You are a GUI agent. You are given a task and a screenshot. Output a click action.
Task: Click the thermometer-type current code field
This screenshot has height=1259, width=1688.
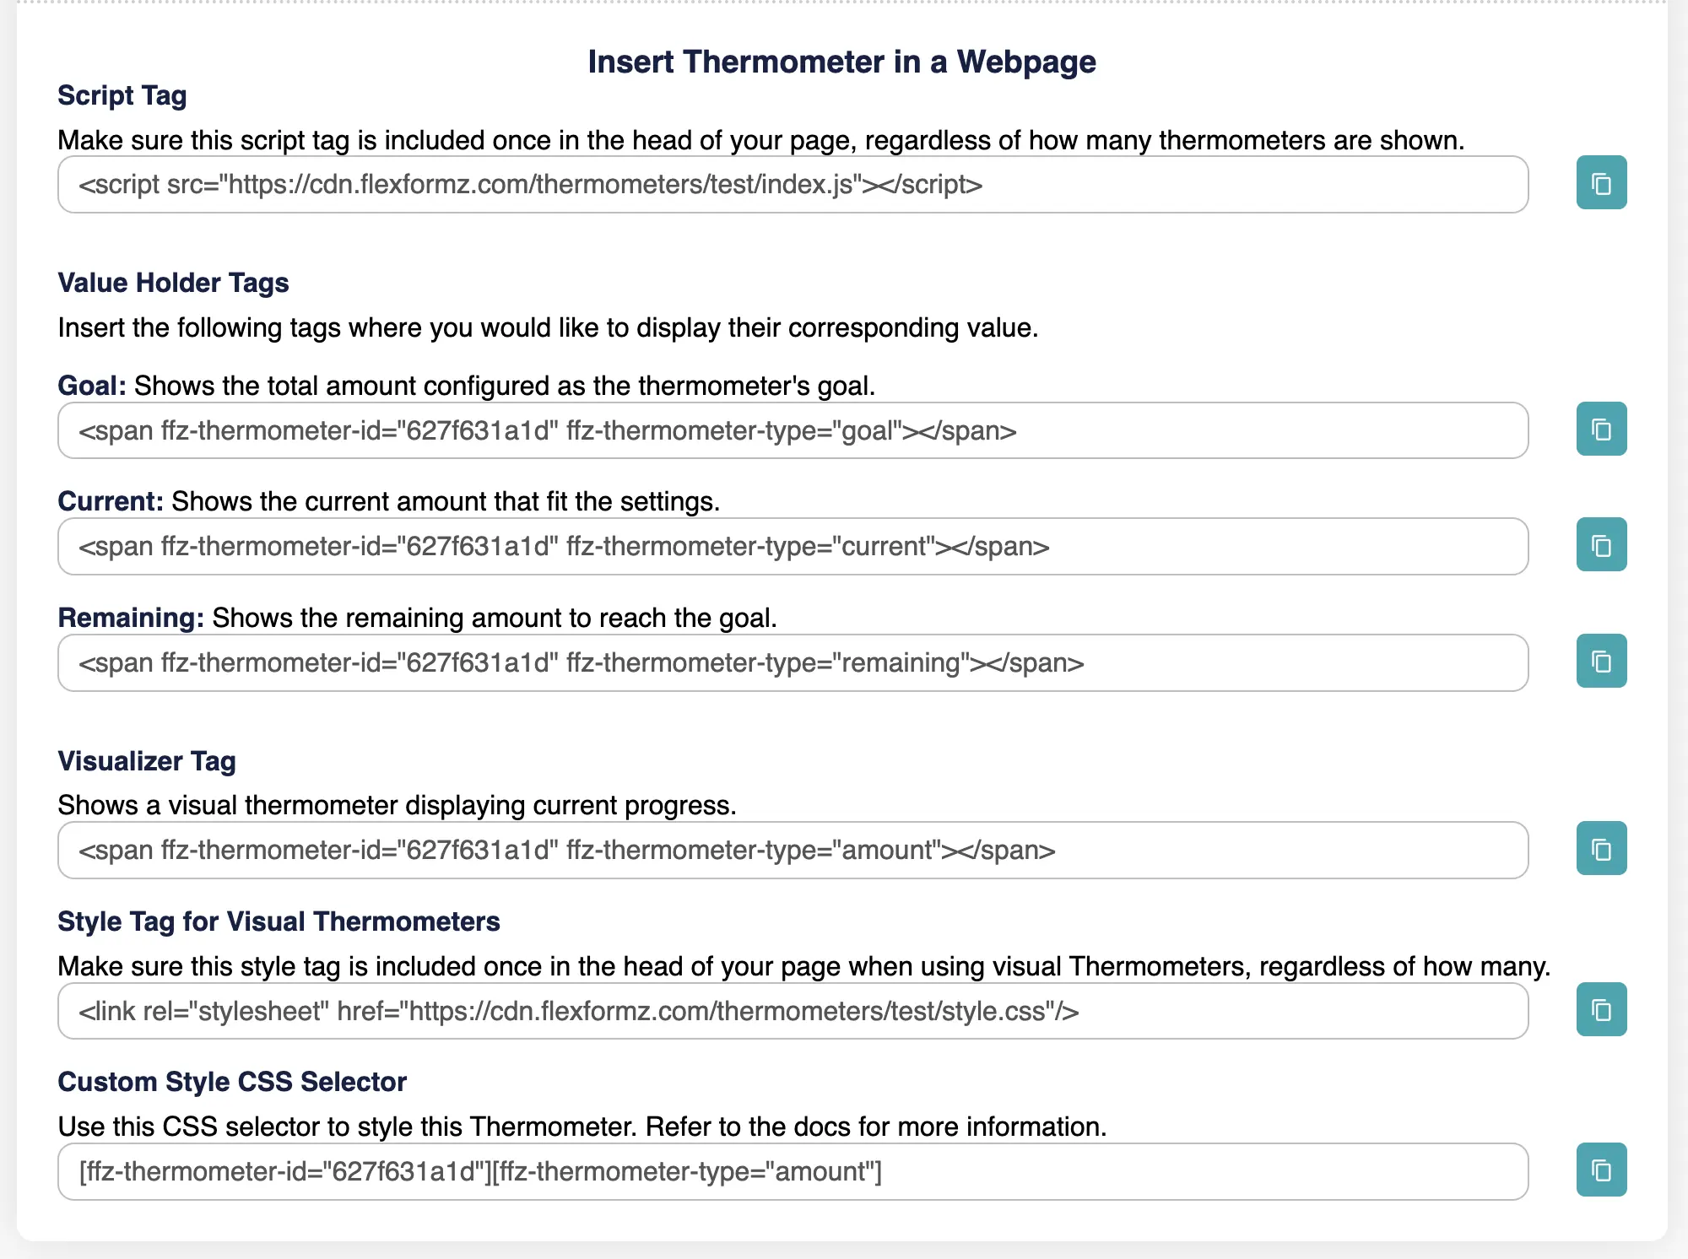coord(792,547)
